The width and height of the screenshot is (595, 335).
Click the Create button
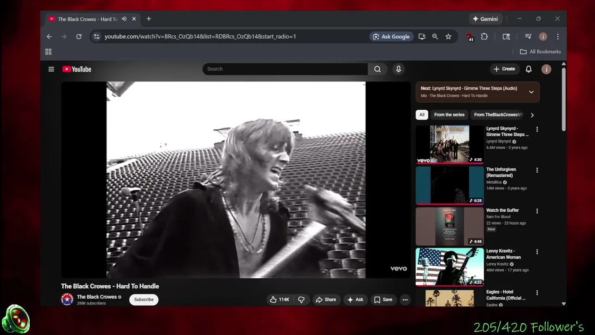[x=504, y=69]
